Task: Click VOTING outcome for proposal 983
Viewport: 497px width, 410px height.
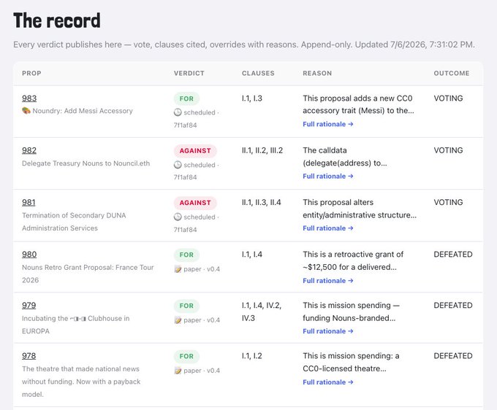Action: [x=448, y=98]
